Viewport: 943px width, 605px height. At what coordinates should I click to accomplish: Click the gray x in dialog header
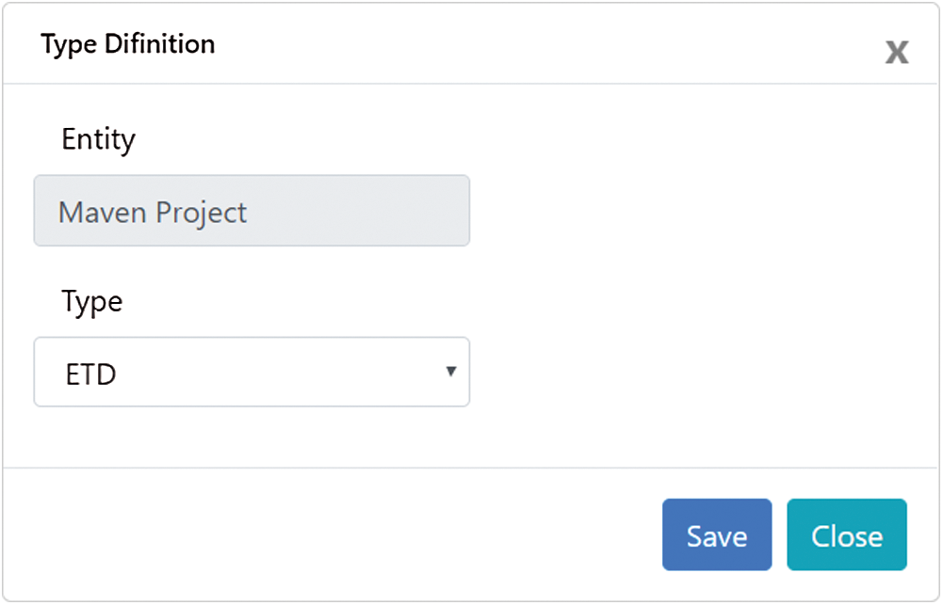pyautogui.click(x=896, y=52)
